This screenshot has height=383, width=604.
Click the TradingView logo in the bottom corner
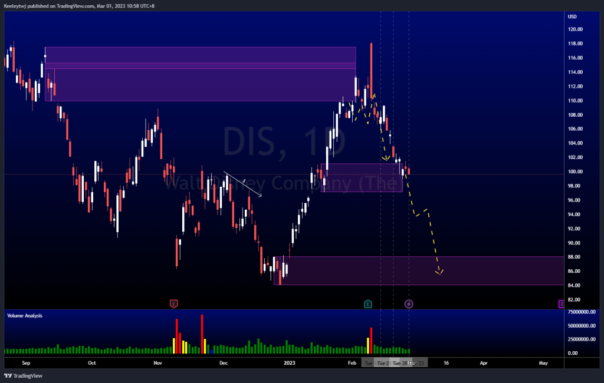point(22,375)
